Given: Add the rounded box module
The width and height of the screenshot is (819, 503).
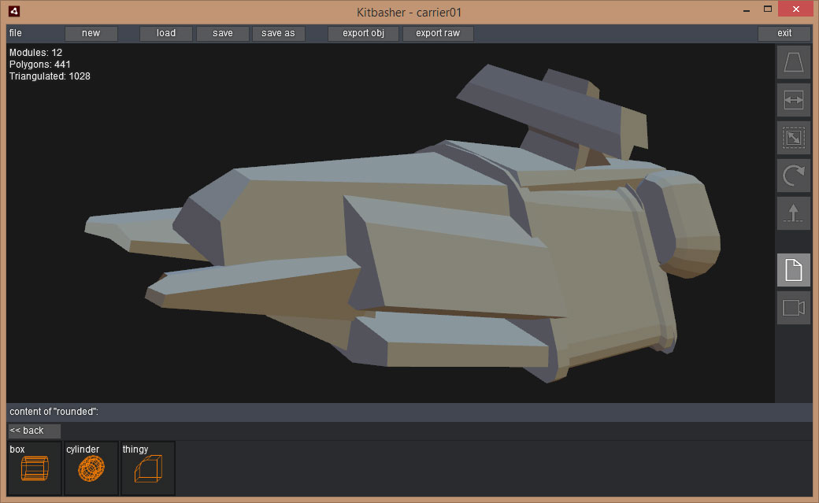Looking at the screenshot, I should click(34, 468).
